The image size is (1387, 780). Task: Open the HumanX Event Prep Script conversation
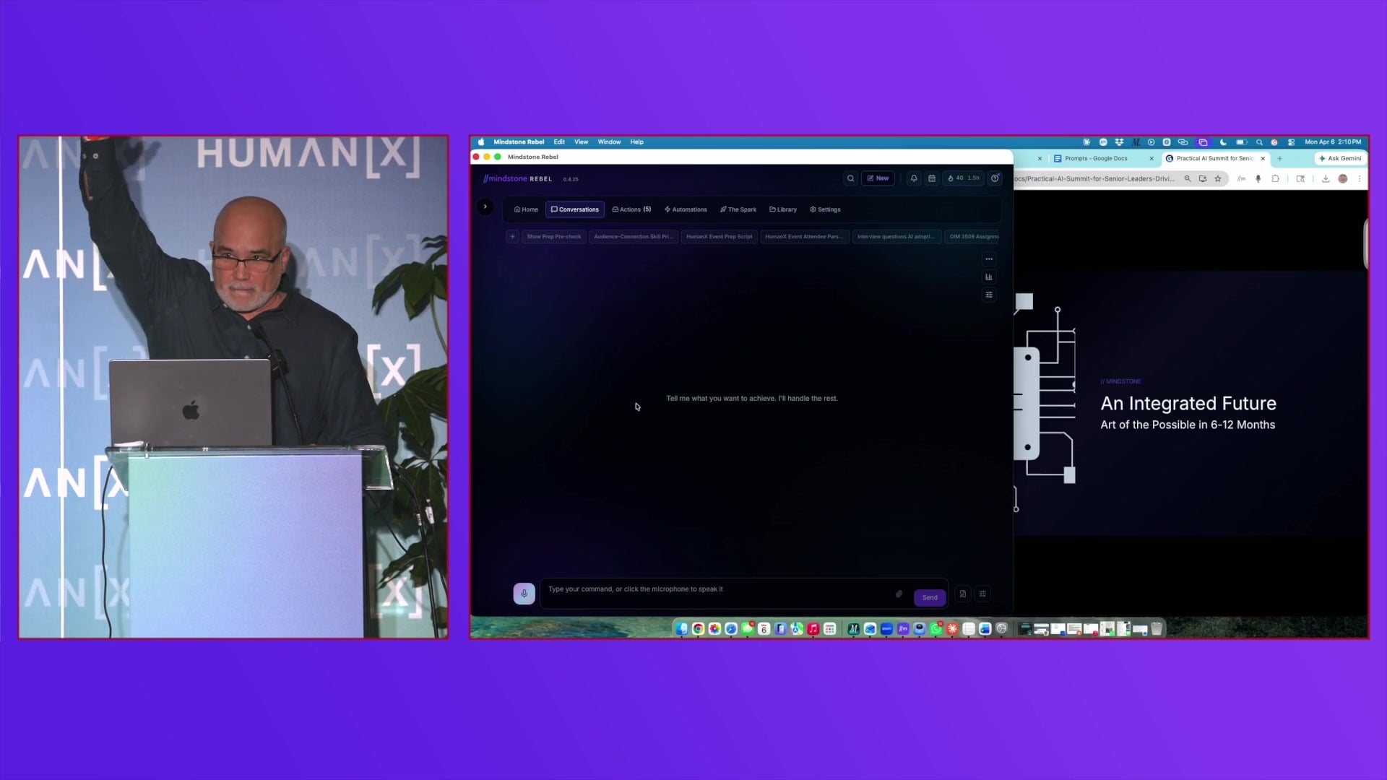click(719, 236)
